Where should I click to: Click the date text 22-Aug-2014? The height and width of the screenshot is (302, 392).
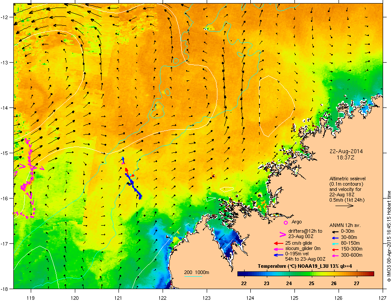coord(346,151)
